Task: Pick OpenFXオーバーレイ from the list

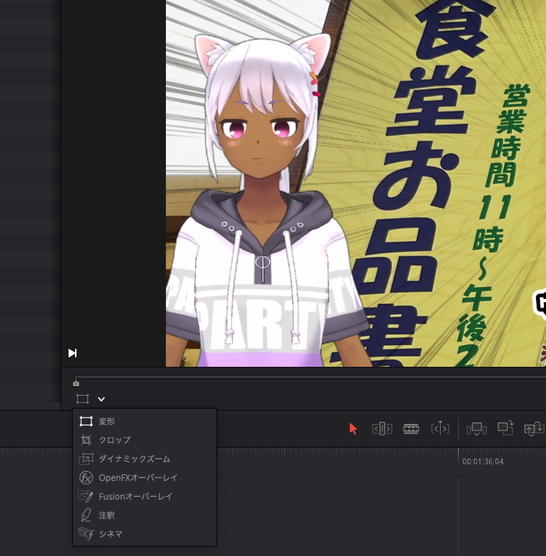Action: (x=137, y=477)
